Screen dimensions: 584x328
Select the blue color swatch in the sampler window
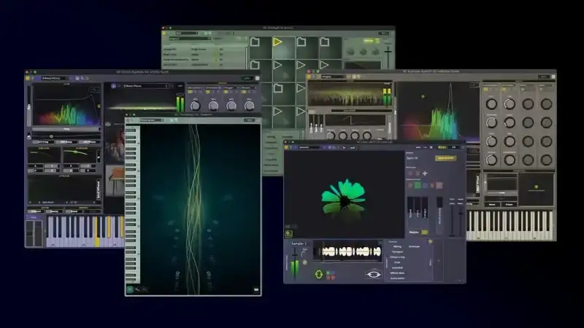425,185
